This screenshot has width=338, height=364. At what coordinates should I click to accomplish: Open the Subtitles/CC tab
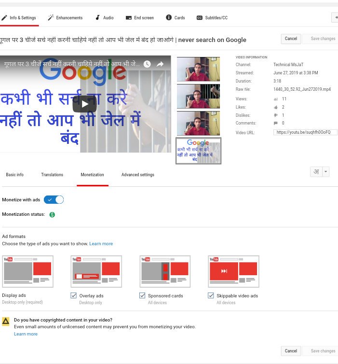coord(212,18)
